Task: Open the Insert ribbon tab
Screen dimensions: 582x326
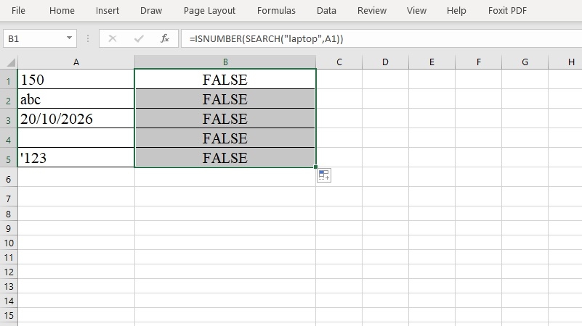Action: pos(108,11)
